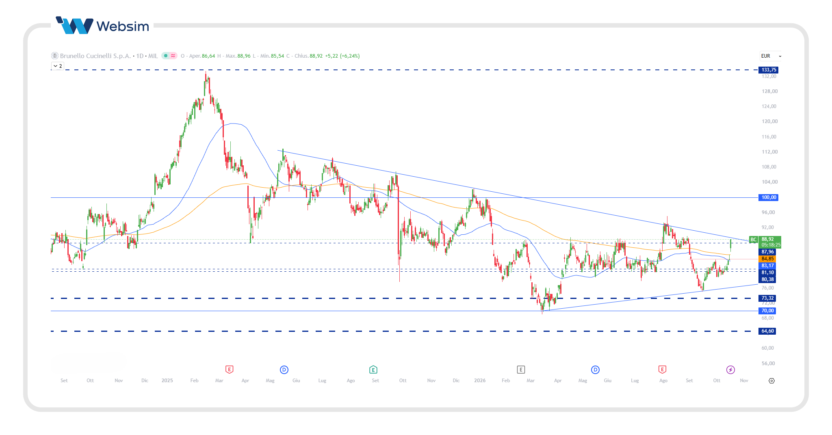Click the 1D interval label in legend

pos(140,56)
